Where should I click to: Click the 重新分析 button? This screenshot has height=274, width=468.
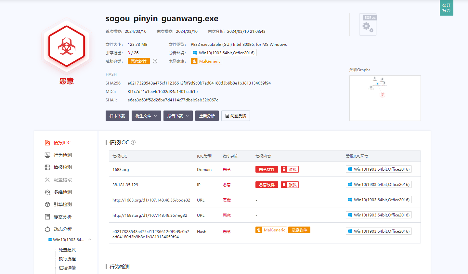pos(207,116)
